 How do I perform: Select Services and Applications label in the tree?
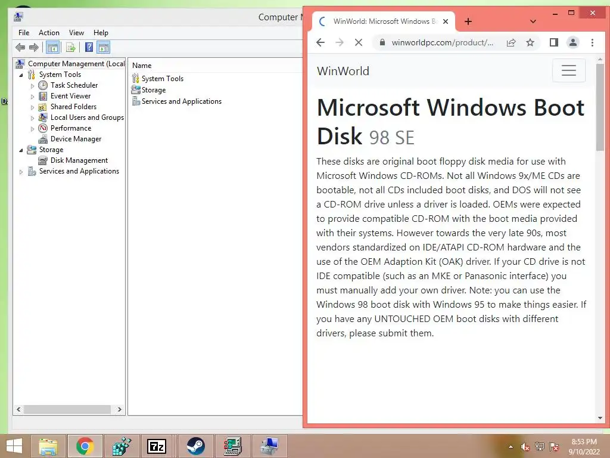[x=79, y=171]
